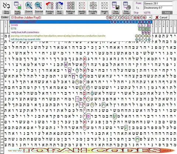Click the red circled aleph in row 5
The height and width of the screenshot is (154, 177).
tap(84, 59)
